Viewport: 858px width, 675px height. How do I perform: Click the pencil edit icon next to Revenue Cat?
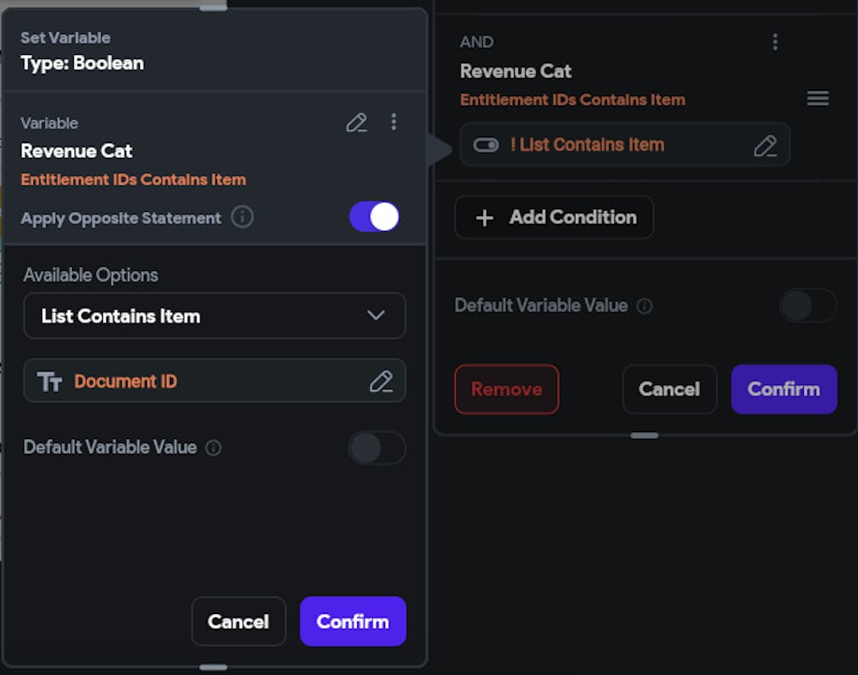[x=356, y=123]
